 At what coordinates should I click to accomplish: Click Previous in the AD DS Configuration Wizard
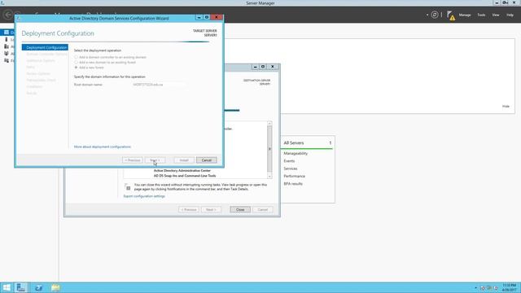[x=132, y=160]
